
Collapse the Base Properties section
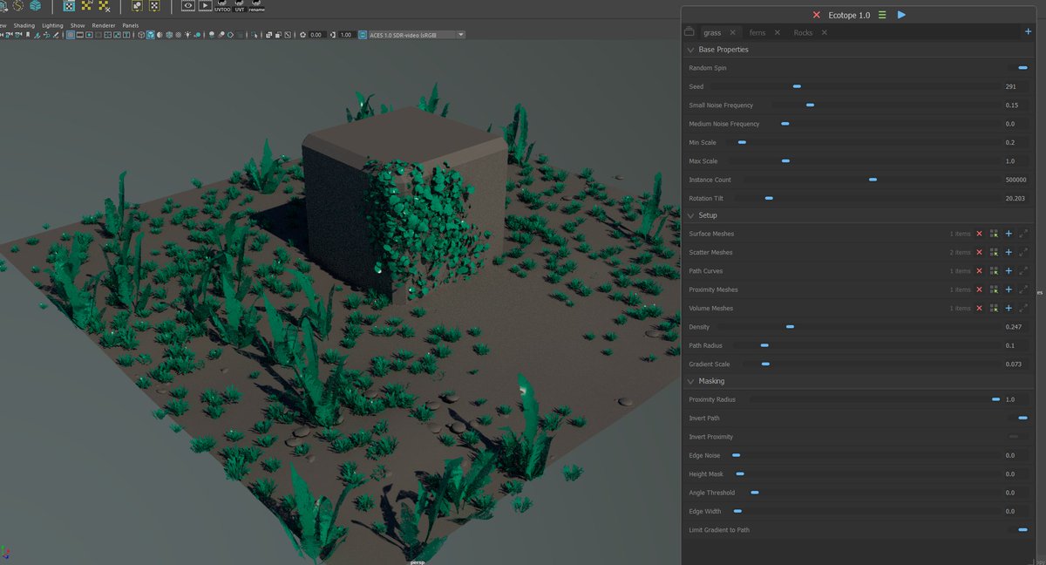click(690, 50)
